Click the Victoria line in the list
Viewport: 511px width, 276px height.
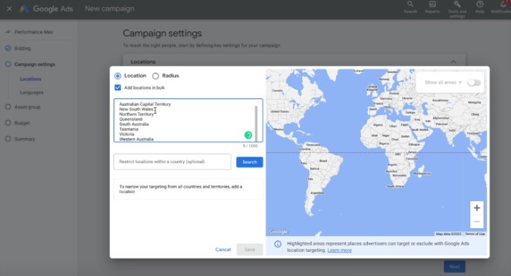pos(127,134)
